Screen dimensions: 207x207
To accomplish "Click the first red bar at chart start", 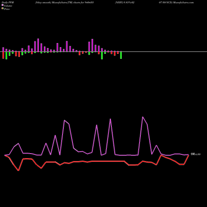I will [3, 55].
